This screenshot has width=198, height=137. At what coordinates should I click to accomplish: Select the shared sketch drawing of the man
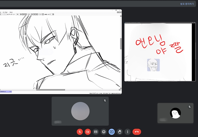click(x=61, y=53)
